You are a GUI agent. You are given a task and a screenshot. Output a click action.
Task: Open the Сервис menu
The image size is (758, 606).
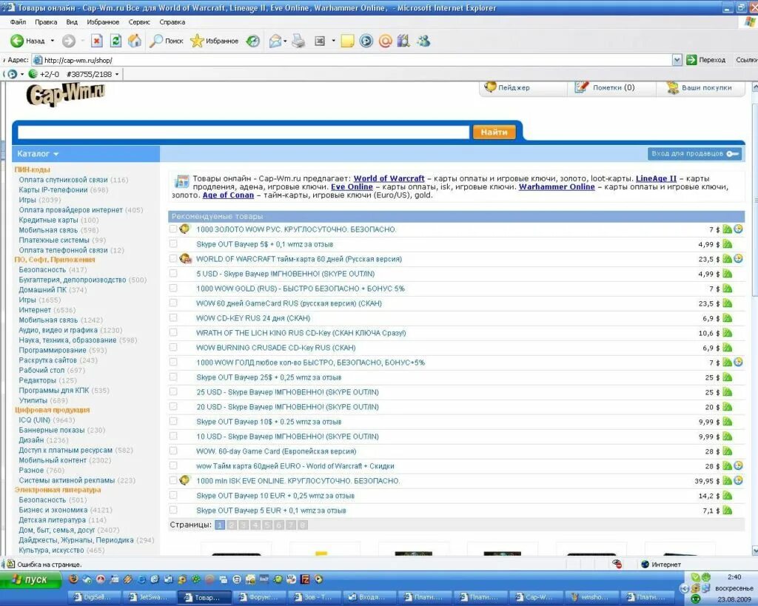click(x=139, y=21)
